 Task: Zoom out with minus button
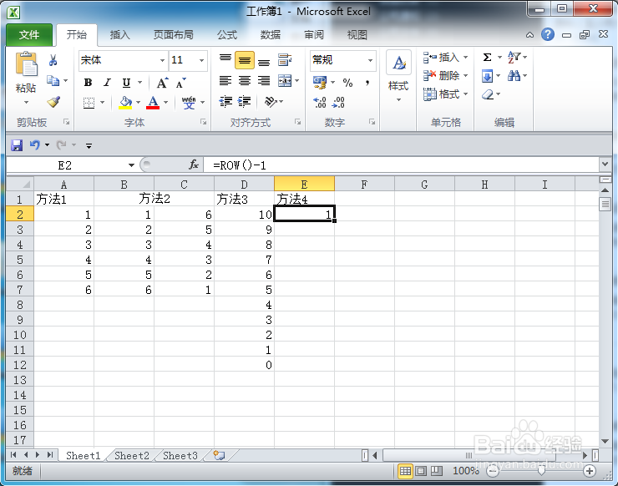click(x=493, y=471)
